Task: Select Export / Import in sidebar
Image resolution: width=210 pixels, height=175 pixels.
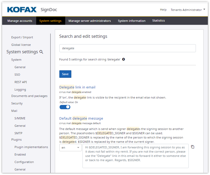Action: tap(22, 37)
